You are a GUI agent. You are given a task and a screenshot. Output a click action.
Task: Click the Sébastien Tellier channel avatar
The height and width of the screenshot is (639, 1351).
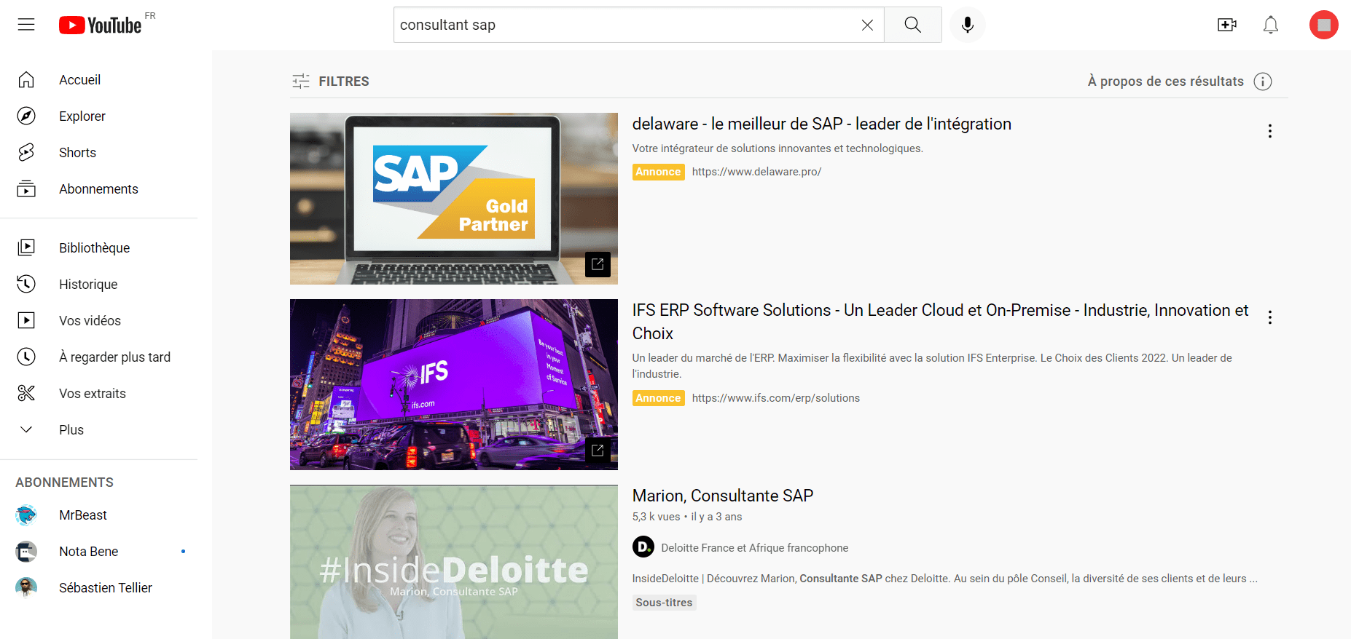click(26, 588)
